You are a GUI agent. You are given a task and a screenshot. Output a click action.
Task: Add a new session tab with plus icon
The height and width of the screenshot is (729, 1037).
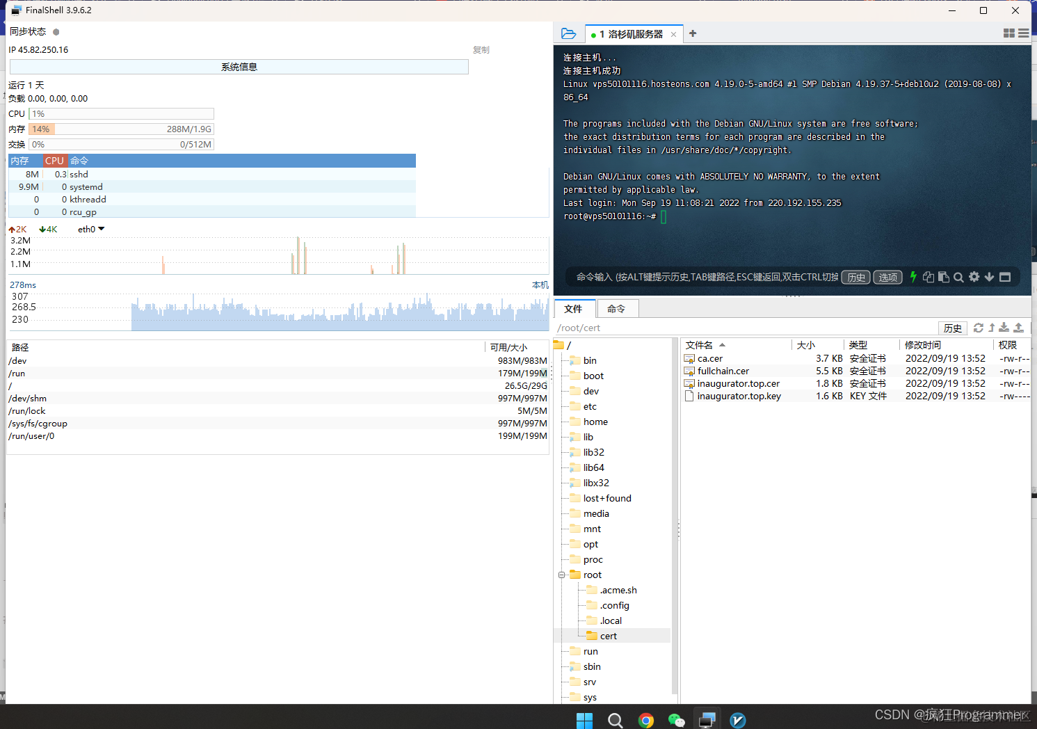(x=693, y=33)
